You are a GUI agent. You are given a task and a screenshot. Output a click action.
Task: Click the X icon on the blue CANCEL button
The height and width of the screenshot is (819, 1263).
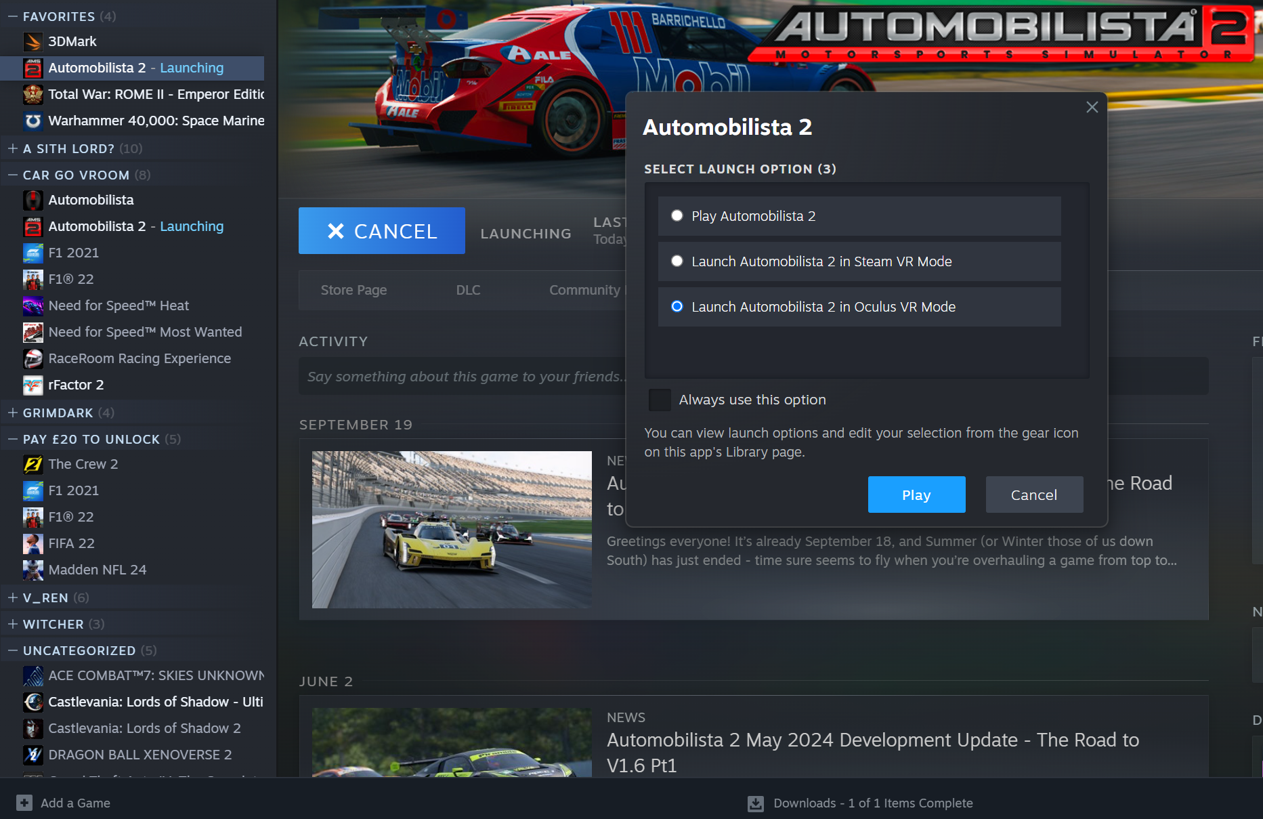pos(336,231)
